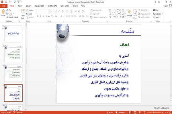This screenshot has height=114, width=172.
Task: Undo the last action
Action: (x=10, y=2)
